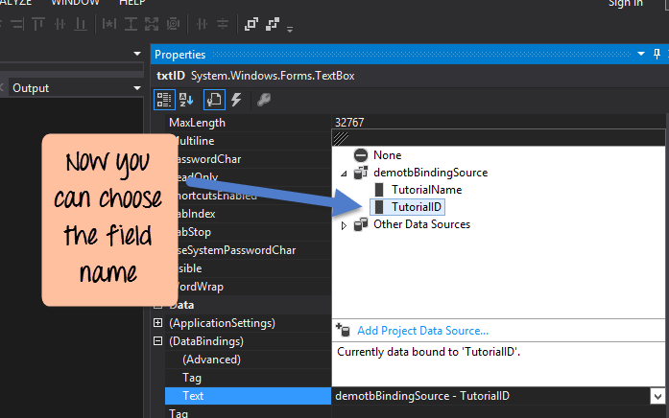
Task: Click the Bring to Front toolbar icon
Action: 251,23
